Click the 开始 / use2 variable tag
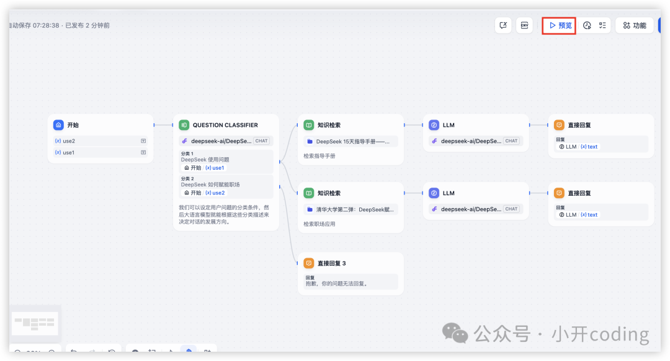The height and width of the screenshot is (361, 670). click(x=204, y=193)
